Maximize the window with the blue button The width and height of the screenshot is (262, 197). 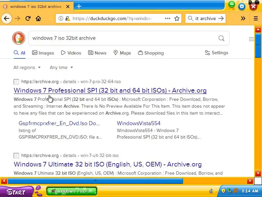click(x=242, y=7)
